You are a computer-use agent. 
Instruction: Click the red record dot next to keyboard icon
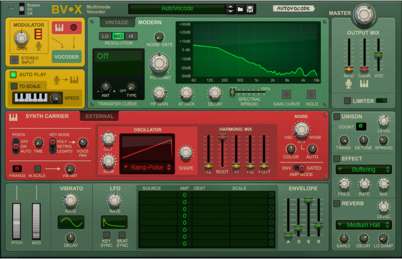click(74, 27)
